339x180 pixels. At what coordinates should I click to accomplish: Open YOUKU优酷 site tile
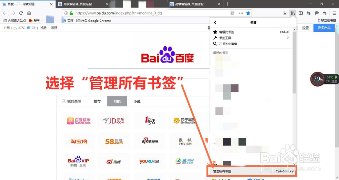click(149, 161)
